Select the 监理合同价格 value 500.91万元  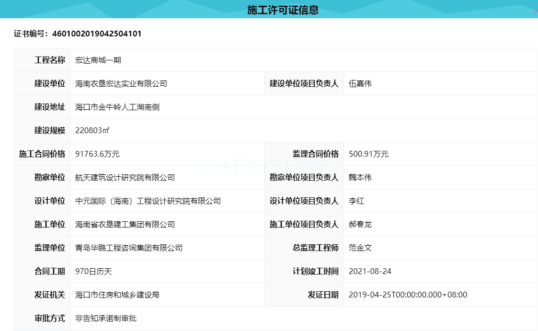[x=370, y=154]
